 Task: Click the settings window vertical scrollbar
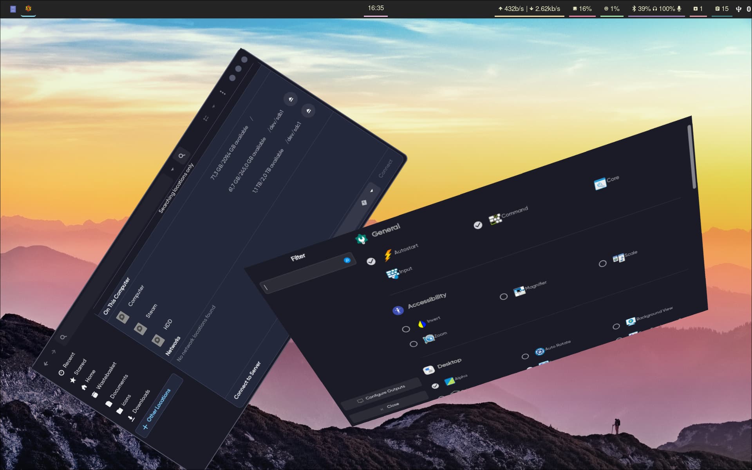click(x=691, y=157)
